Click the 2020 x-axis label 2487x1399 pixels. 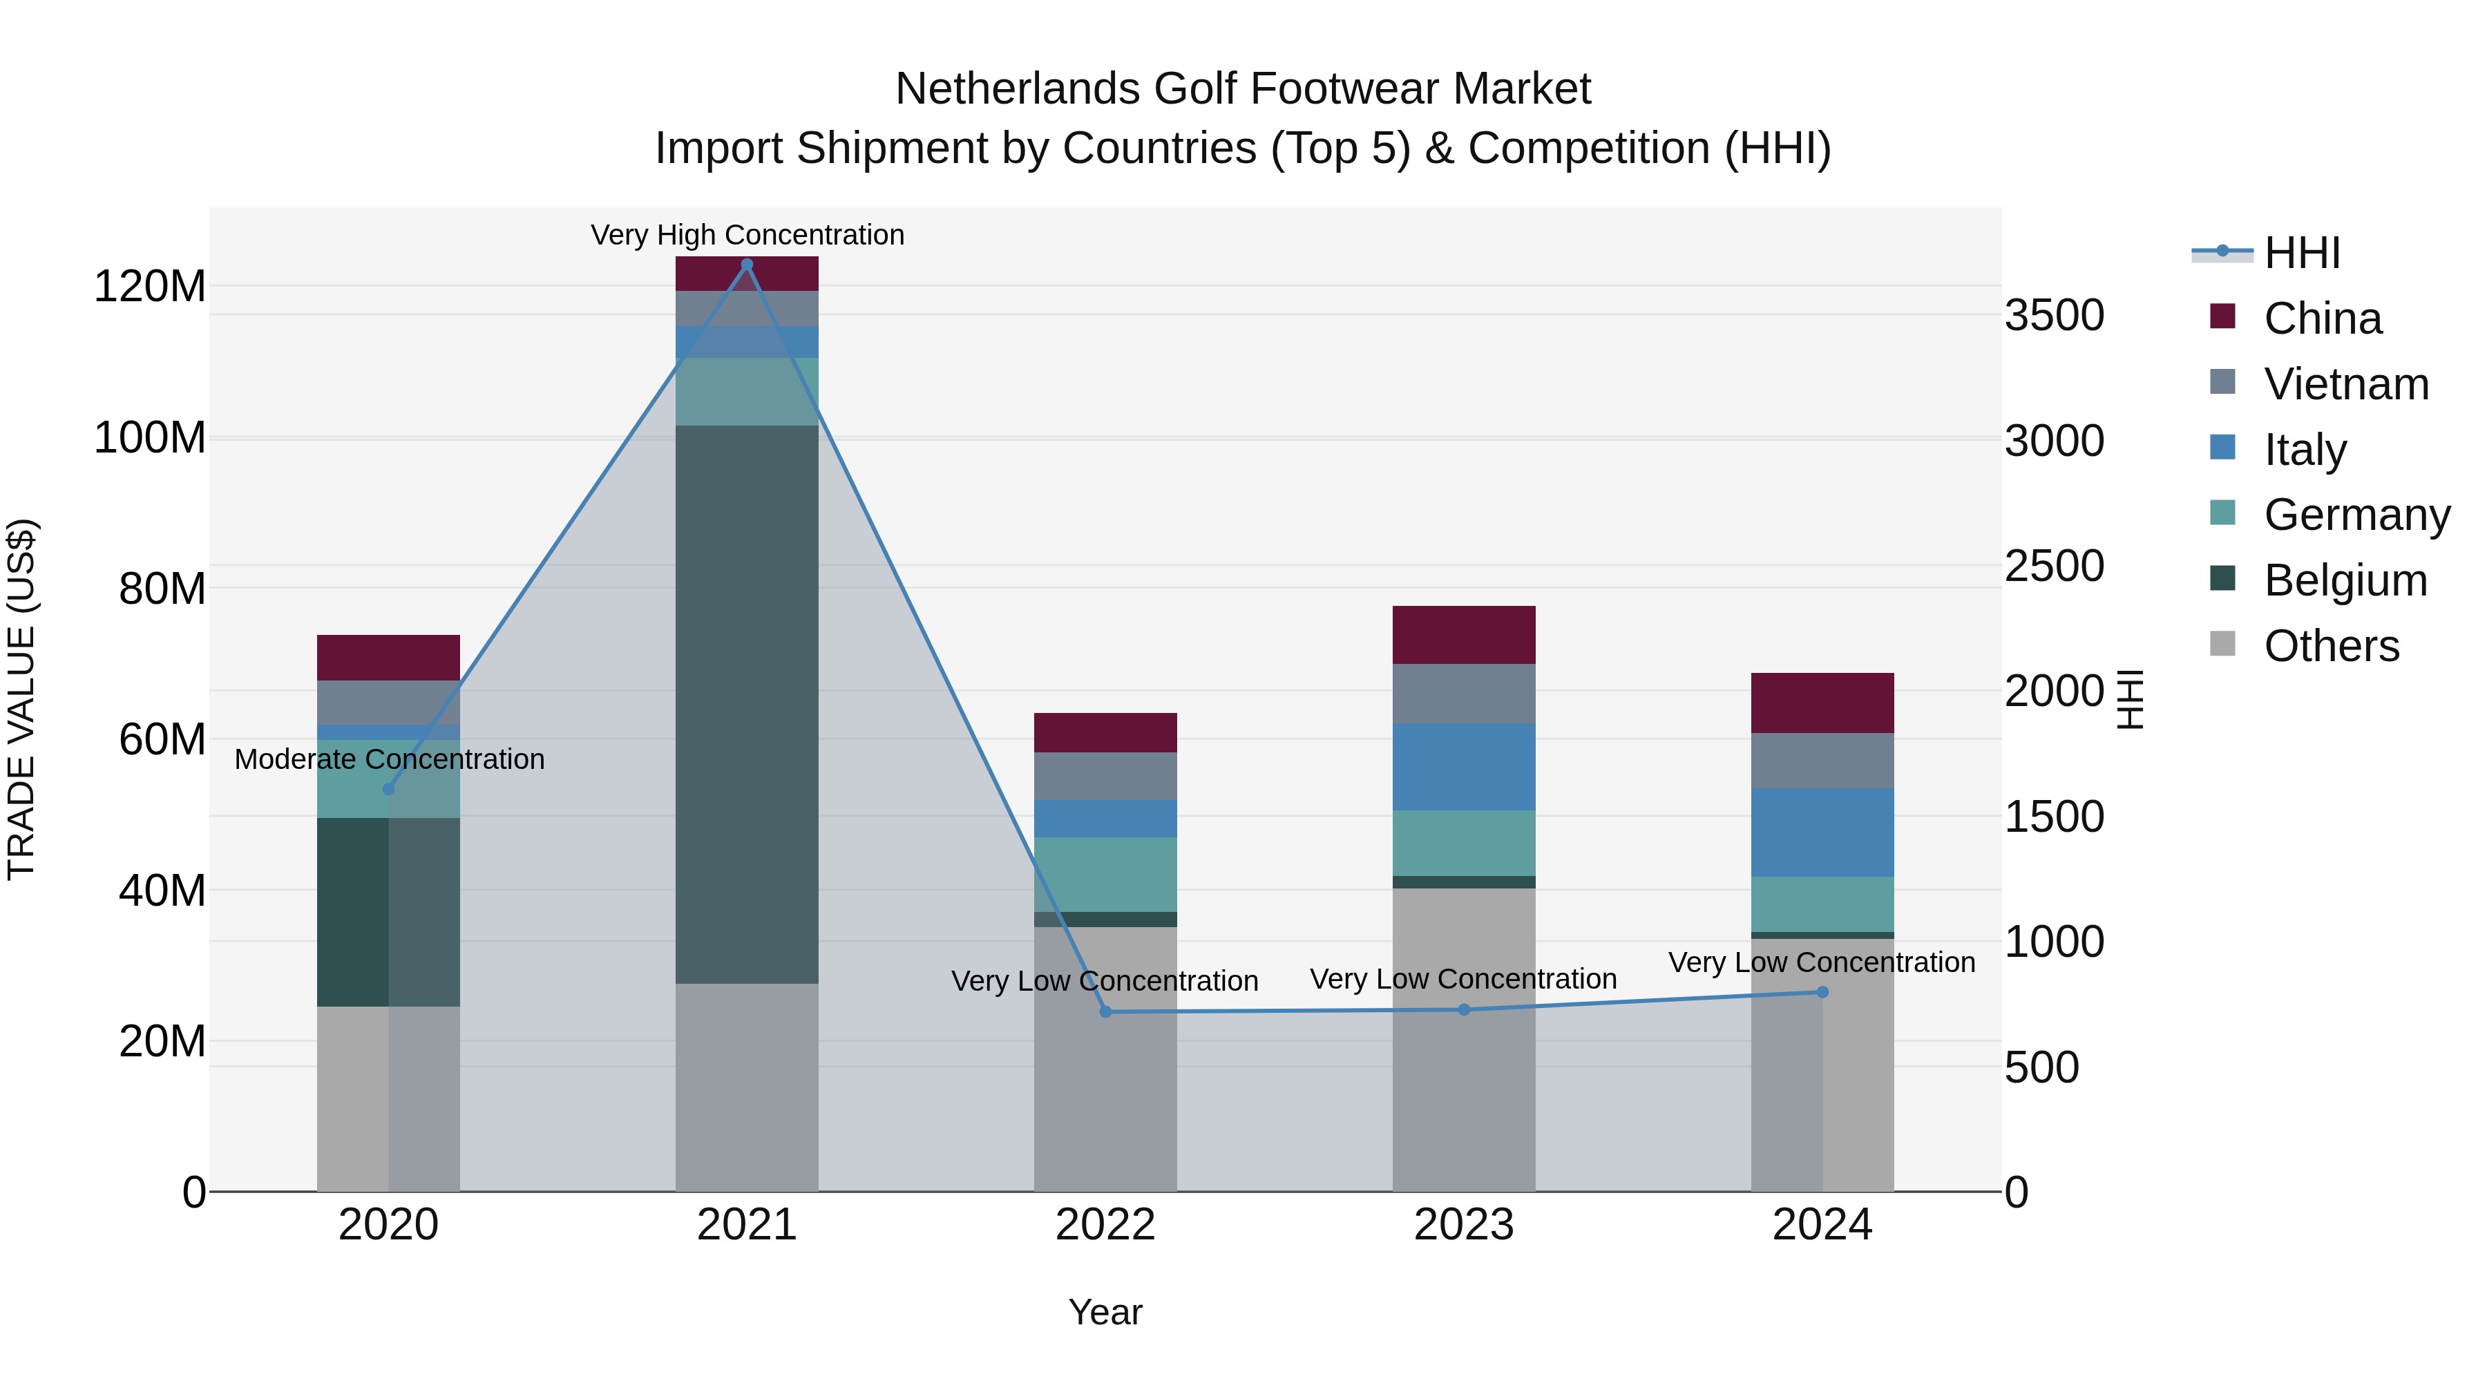(389, 1225)
